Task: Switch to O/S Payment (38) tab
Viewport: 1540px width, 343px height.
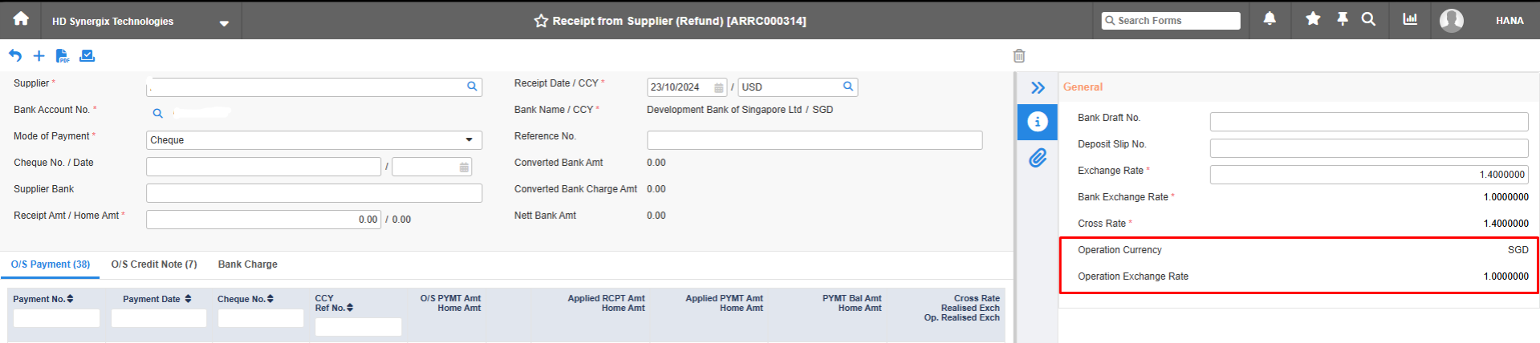Action: coord(51,264)
